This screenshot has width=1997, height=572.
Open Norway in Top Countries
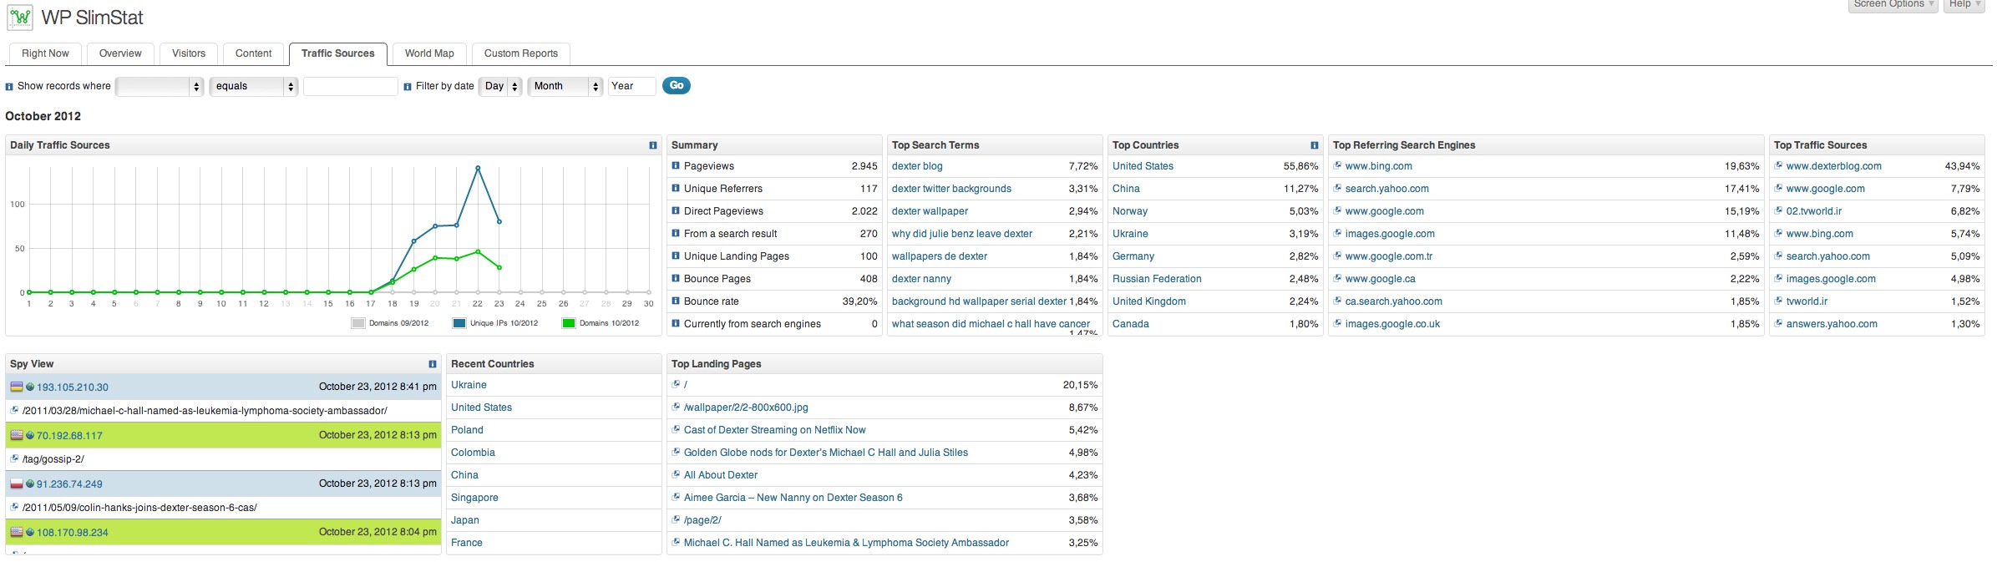1130,211
